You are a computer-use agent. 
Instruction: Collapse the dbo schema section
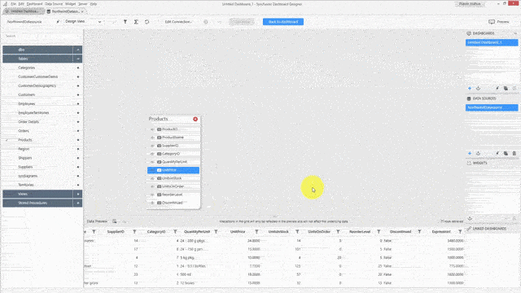coord(78,50)
